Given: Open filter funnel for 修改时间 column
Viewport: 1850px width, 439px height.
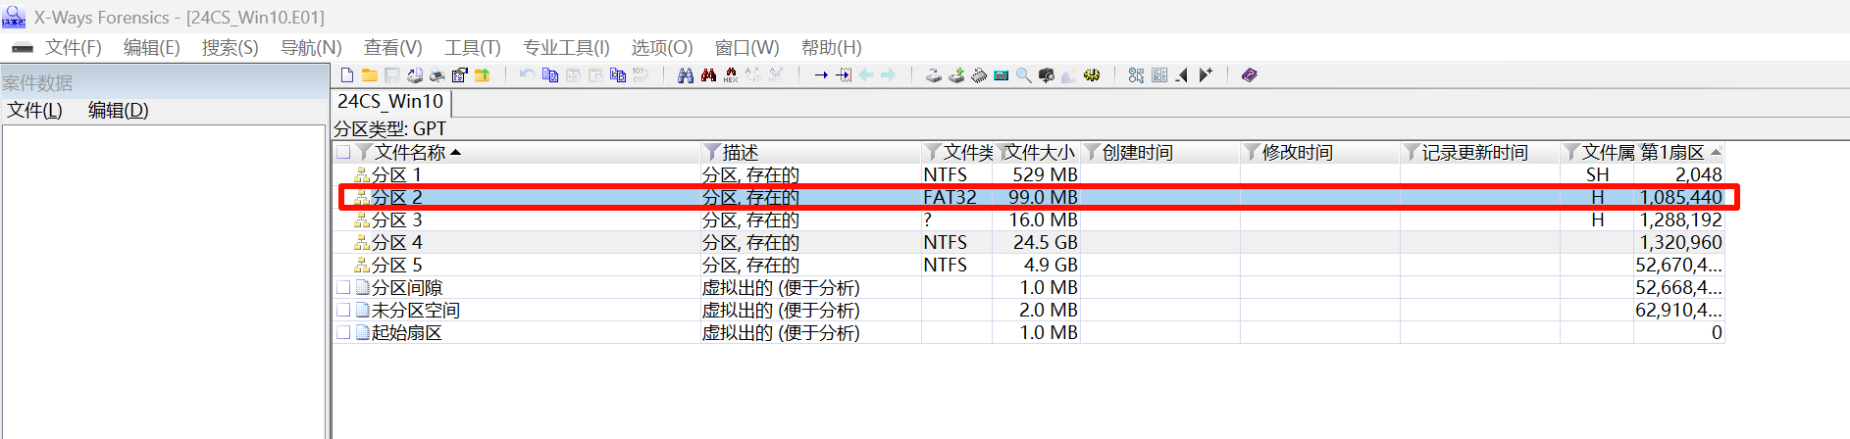Looking at the screenshot, I should [1252, 152].
